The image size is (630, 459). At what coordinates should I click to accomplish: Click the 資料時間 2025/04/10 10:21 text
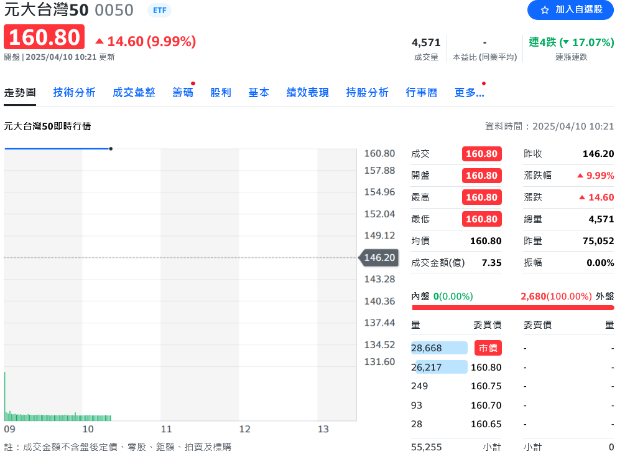pyautogui.click(x=549, y=126)
